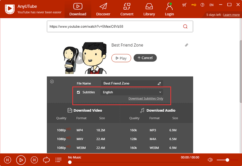The width and height of the screenshot is (242, 166).
Task: Change language via EN selector
Action: tap(211, 5)
